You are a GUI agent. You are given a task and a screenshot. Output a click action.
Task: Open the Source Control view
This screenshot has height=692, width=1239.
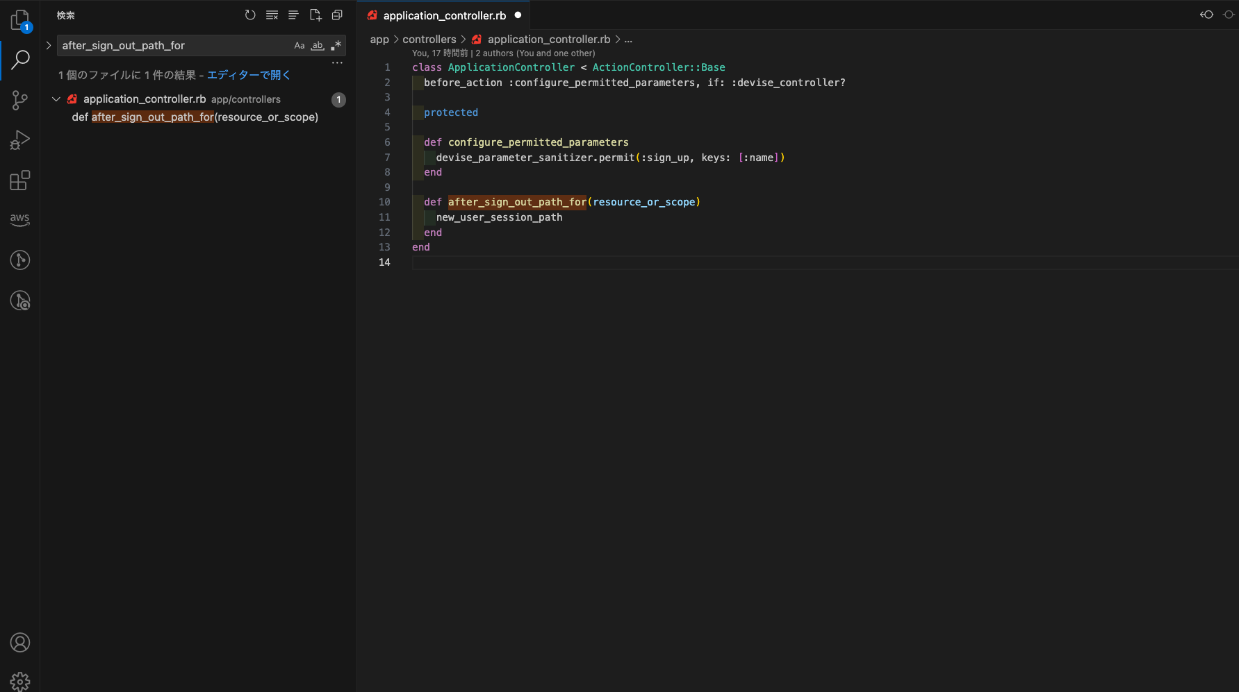click(19, 100)
